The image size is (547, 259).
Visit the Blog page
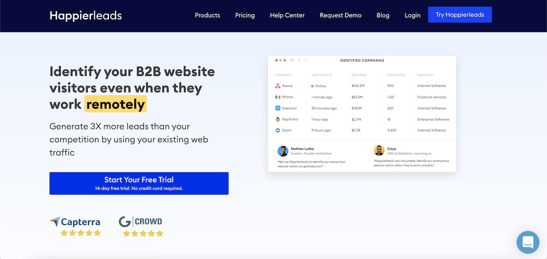click(383, 15)
